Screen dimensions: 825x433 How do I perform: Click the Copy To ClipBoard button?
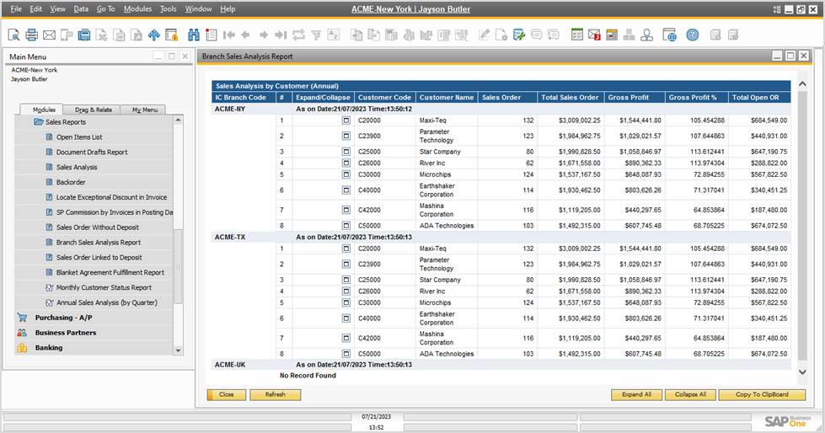click(762, 394)
